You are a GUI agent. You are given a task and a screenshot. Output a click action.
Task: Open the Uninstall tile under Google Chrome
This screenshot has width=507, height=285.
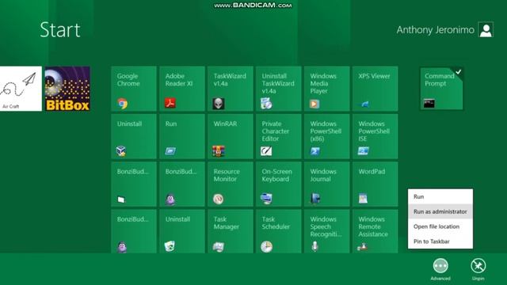click(134, 136)
